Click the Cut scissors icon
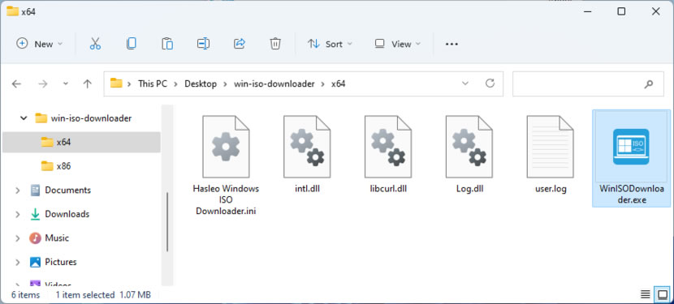674x304 pixels. [x=95, y=43]
